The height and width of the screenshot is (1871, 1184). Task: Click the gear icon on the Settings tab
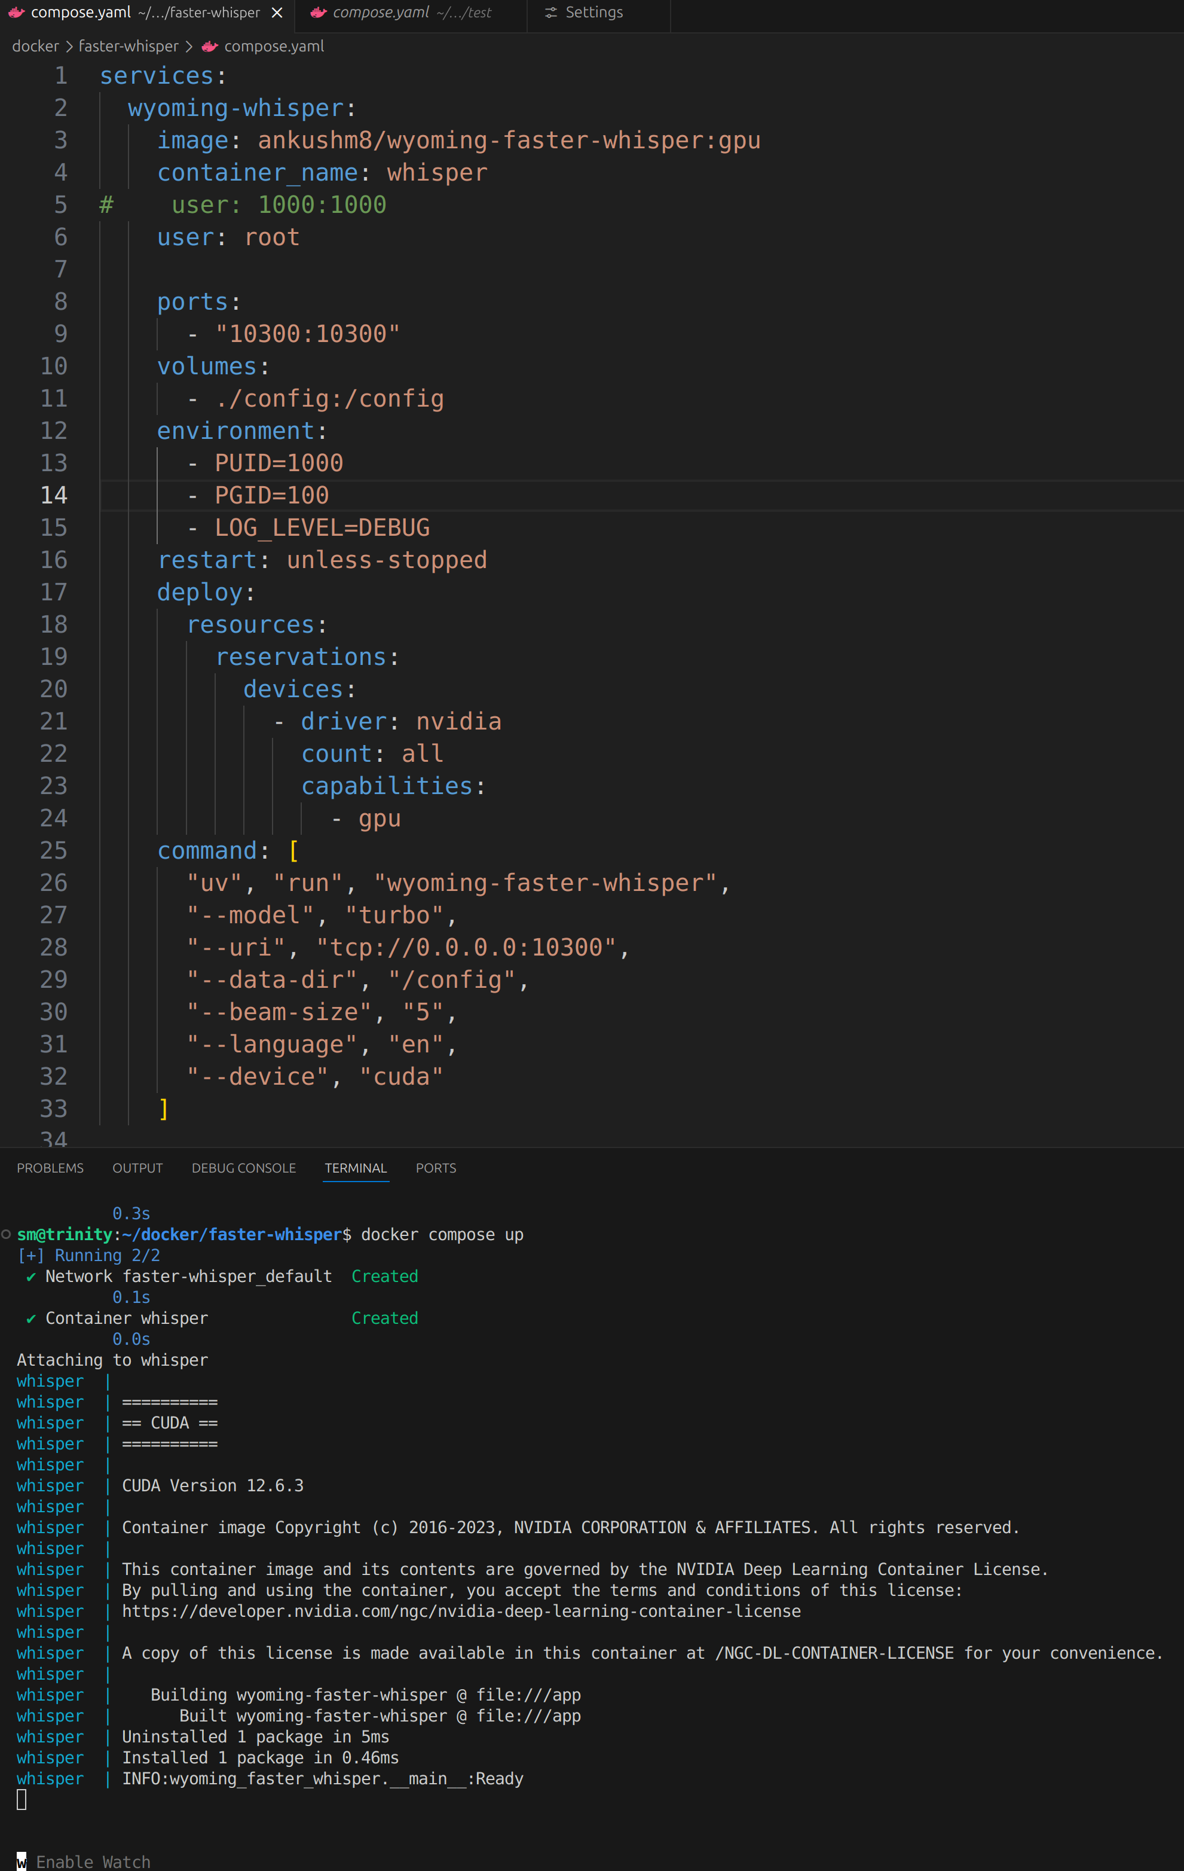pyautogui.click(x=551, y=13)
